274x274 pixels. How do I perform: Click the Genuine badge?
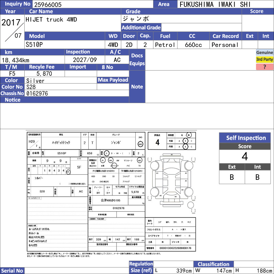point(264,52)
